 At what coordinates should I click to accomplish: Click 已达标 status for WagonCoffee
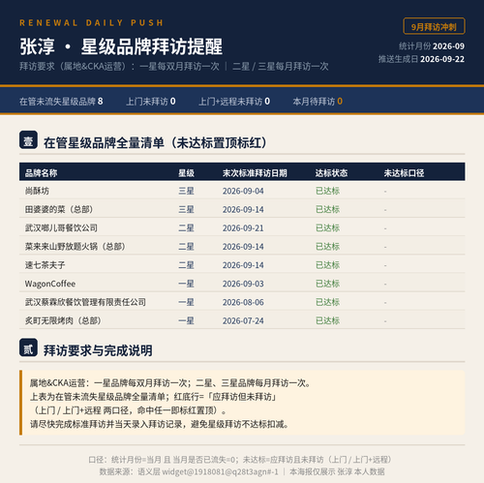coord(327,284)
